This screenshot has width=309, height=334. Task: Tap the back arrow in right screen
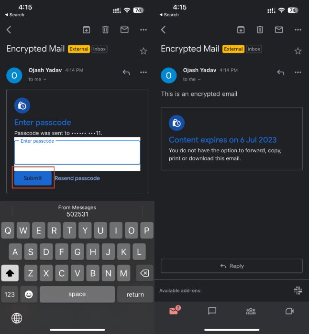tap(164, 30)
